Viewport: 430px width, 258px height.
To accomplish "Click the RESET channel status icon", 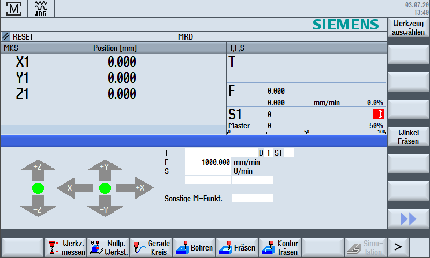I will pos(6,36).
